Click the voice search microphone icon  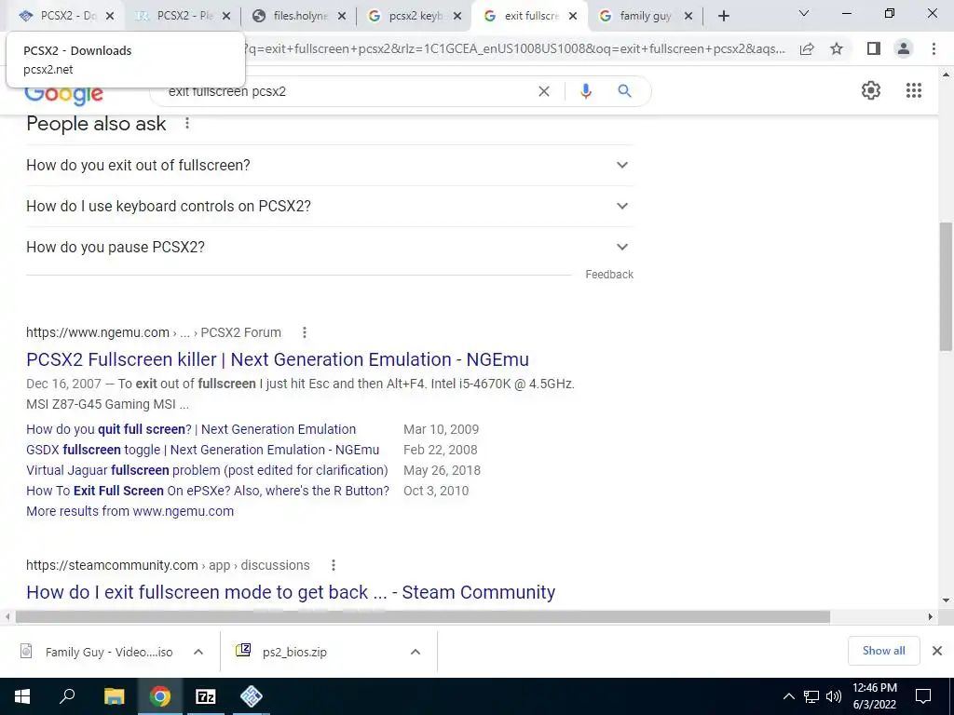[x=585, y=91]
